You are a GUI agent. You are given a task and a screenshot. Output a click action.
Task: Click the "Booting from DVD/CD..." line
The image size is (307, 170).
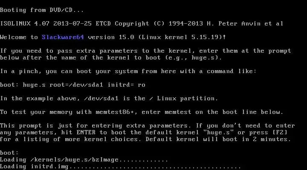(x=42, y=10)
